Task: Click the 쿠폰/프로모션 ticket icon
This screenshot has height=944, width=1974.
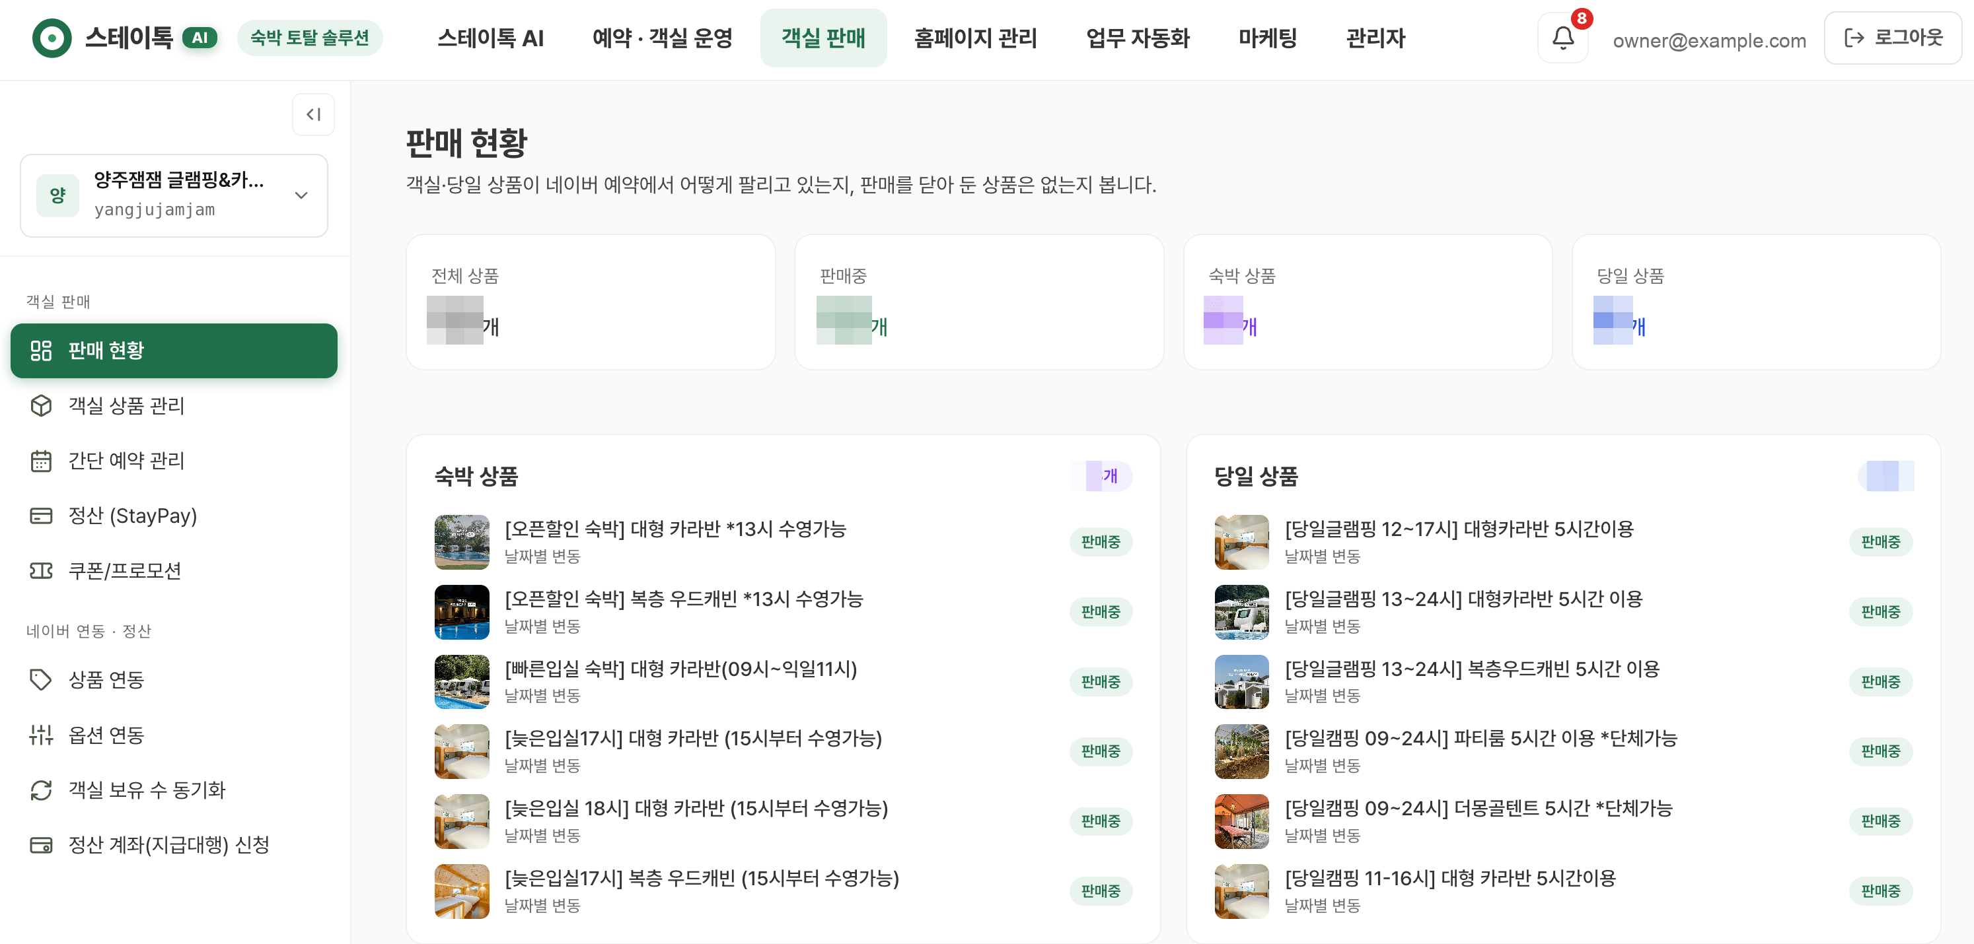Action: (x=40, y=571)
